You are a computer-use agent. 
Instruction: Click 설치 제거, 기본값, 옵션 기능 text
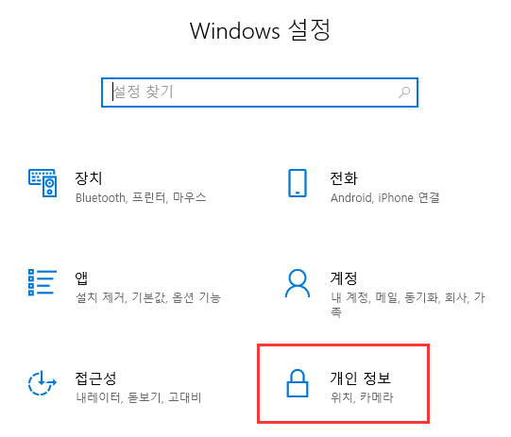[x=148, y=297]
